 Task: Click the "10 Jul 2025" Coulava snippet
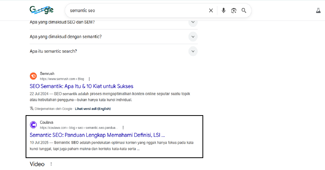click(112, 146)
